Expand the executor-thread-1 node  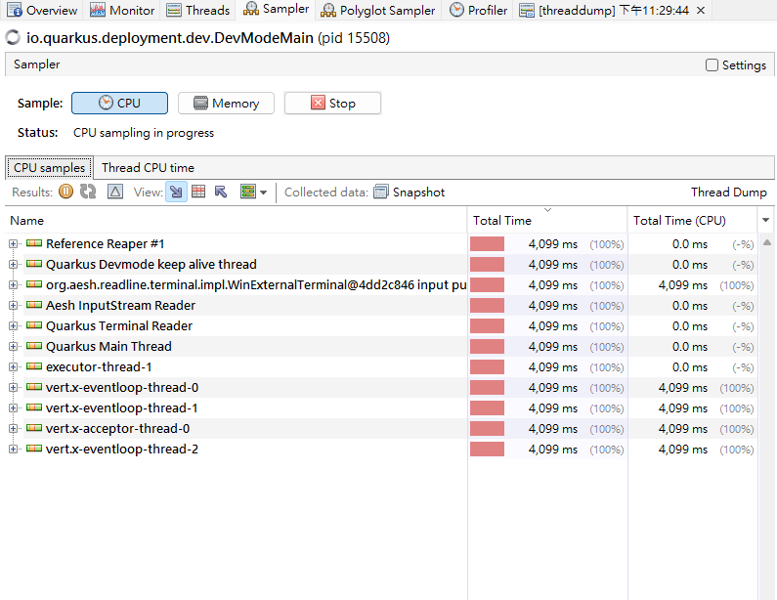tap(13, 366)
